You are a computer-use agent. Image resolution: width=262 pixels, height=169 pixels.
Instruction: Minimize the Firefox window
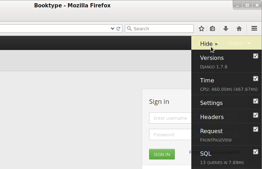click(x=237, y=6)
